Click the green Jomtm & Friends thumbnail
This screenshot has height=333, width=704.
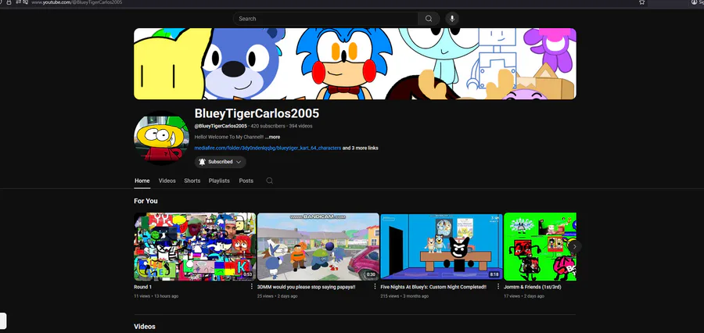540,247
